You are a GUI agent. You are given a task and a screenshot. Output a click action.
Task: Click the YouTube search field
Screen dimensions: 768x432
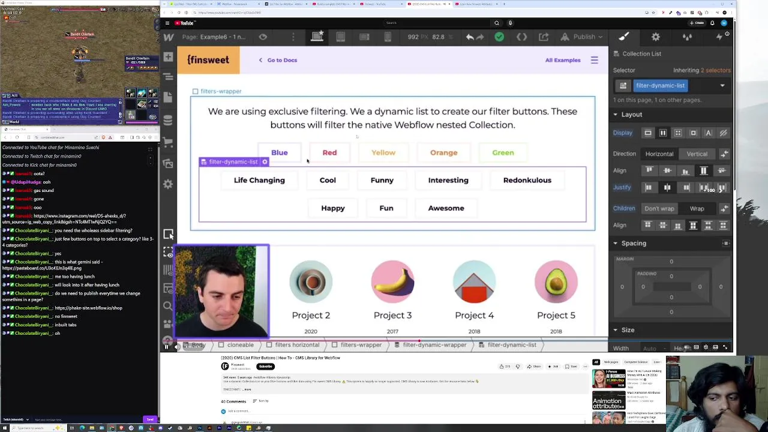438,23
